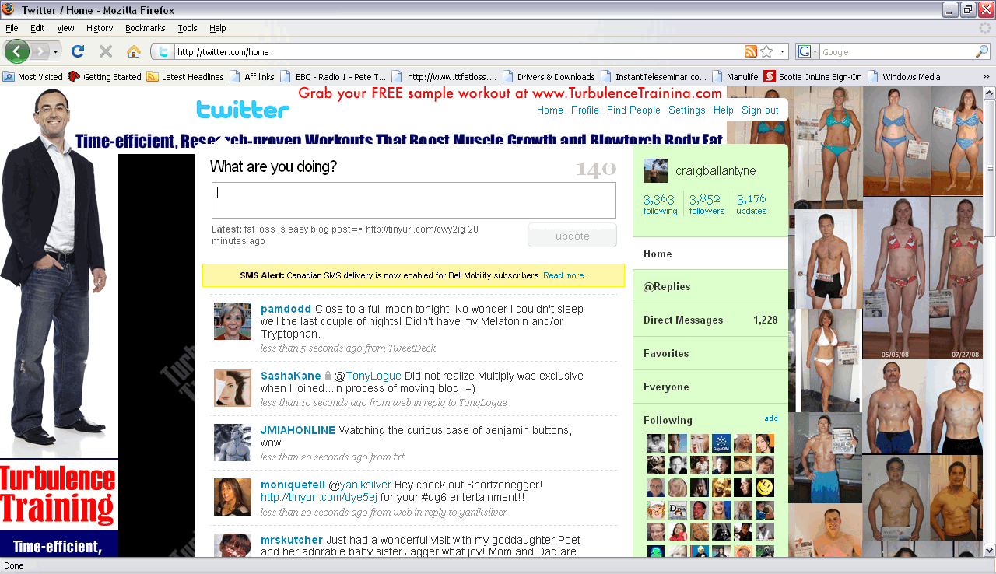Image resolution: width=996 pixels, height=574 pixels.
Task: Open the address bar URL history dropdown
Action: click(783, 52)
